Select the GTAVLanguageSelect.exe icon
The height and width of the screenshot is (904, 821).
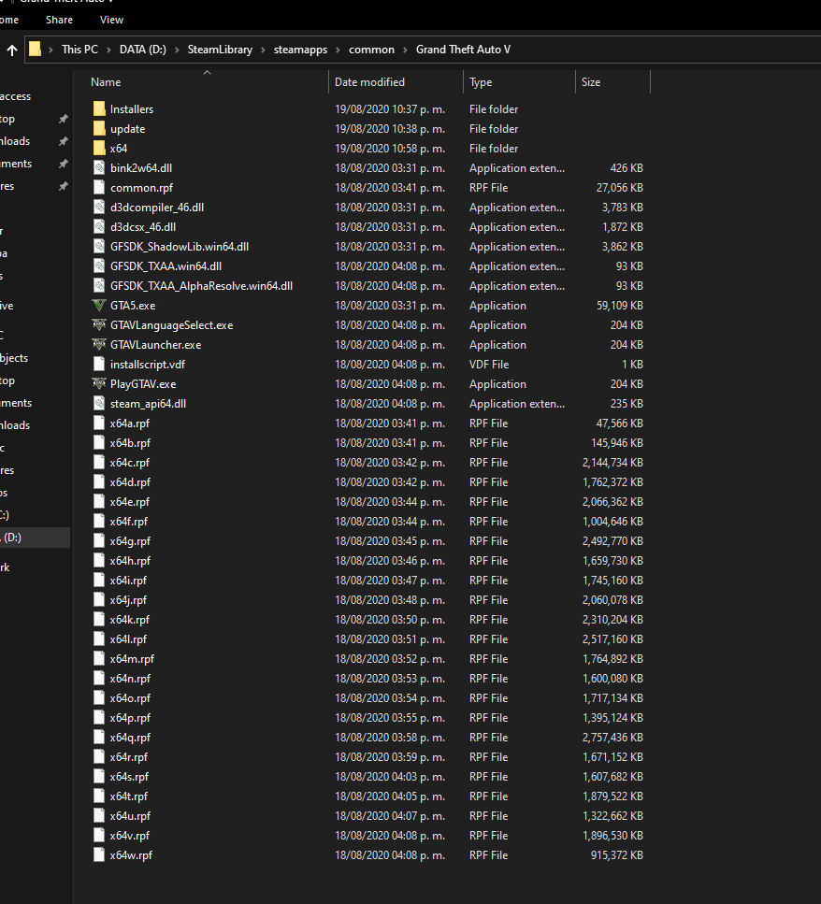point(100,325)
